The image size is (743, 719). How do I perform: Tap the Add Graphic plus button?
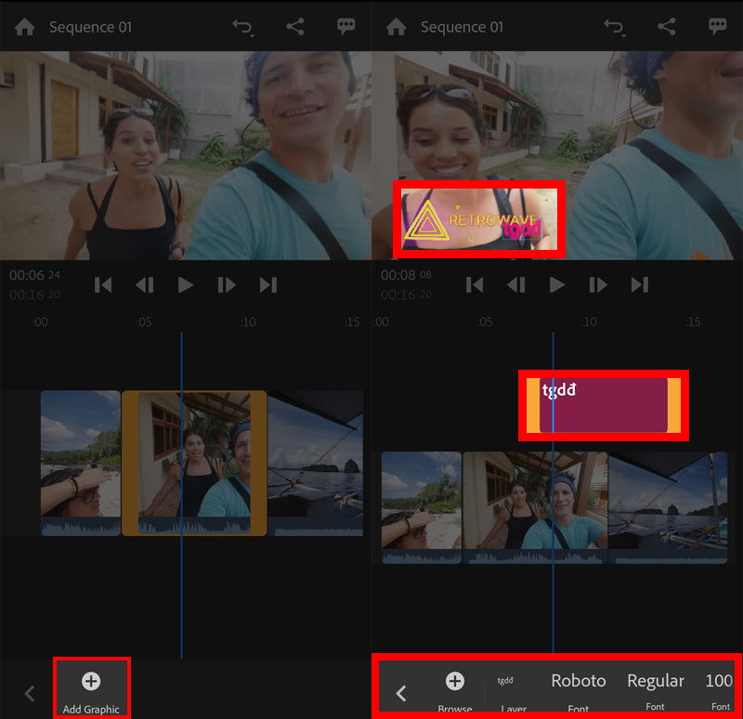(x=91, y=682)
